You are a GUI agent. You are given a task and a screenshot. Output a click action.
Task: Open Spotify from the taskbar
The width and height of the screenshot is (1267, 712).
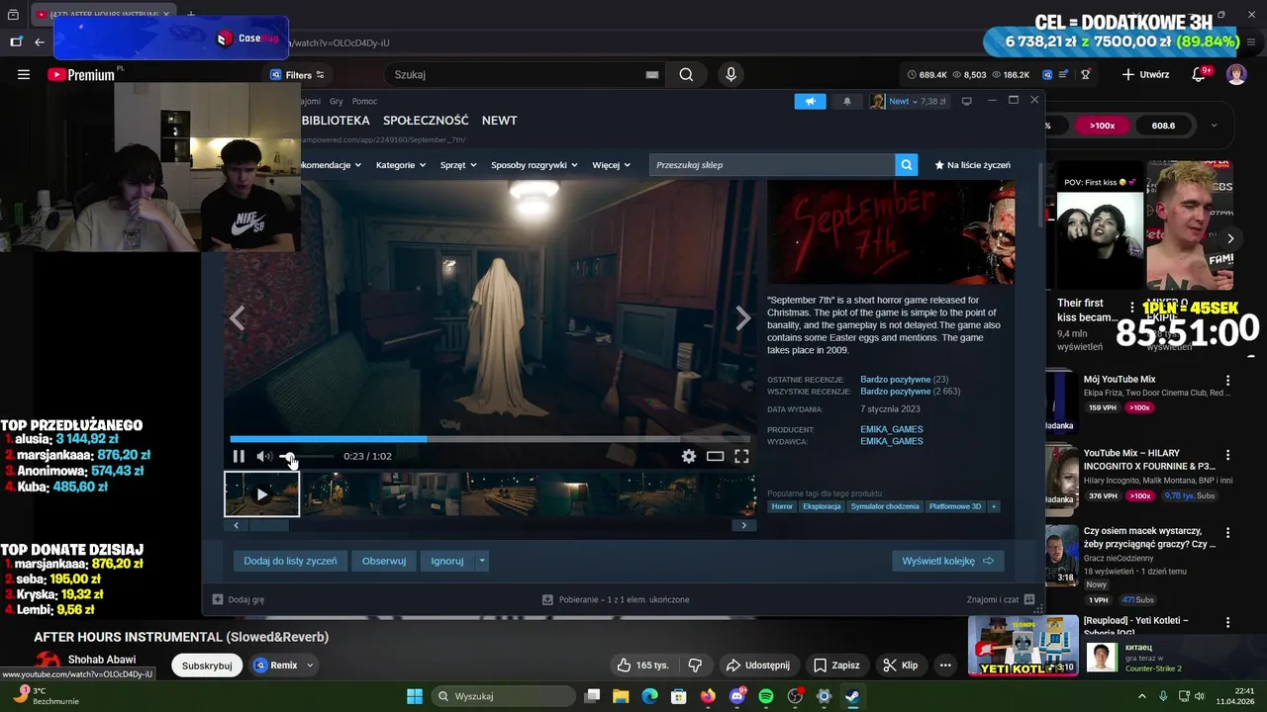pos(766,696)
